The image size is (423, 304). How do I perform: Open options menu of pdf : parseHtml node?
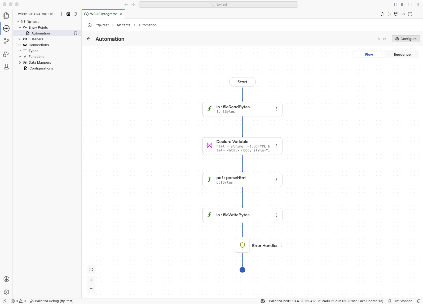click(x=277, y=180)
